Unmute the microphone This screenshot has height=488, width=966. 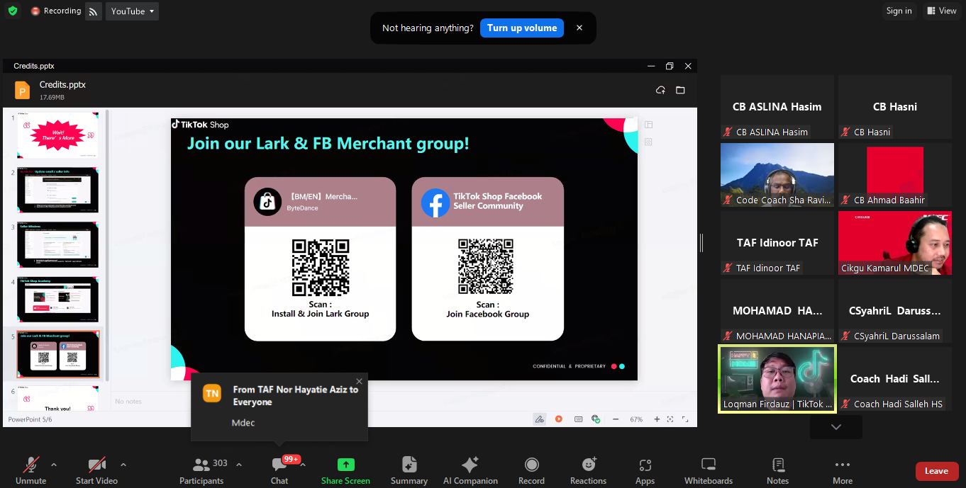(30, 470)
